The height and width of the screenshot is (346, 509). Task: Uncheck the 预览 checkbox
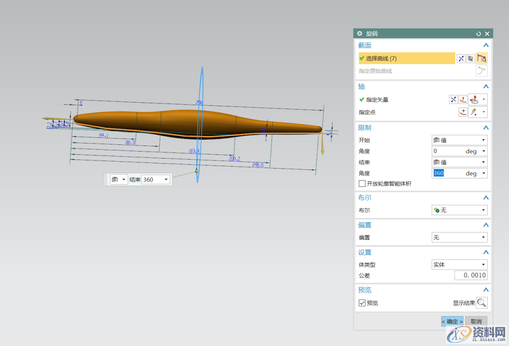pyautogui.click(x=362, y=303)
